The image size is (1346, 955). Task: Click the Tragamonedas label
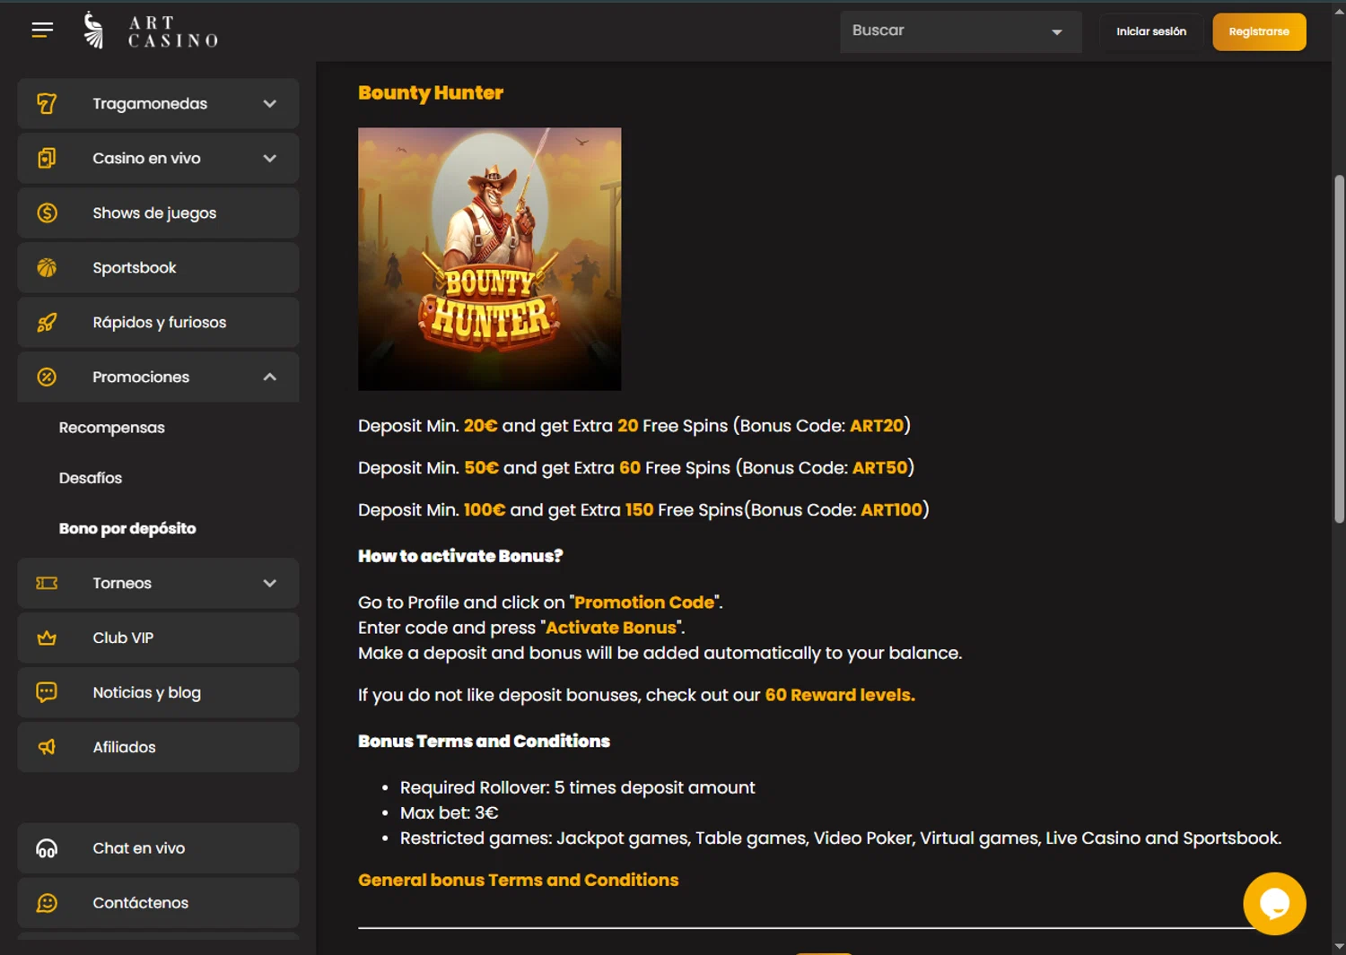pos(150,104)
